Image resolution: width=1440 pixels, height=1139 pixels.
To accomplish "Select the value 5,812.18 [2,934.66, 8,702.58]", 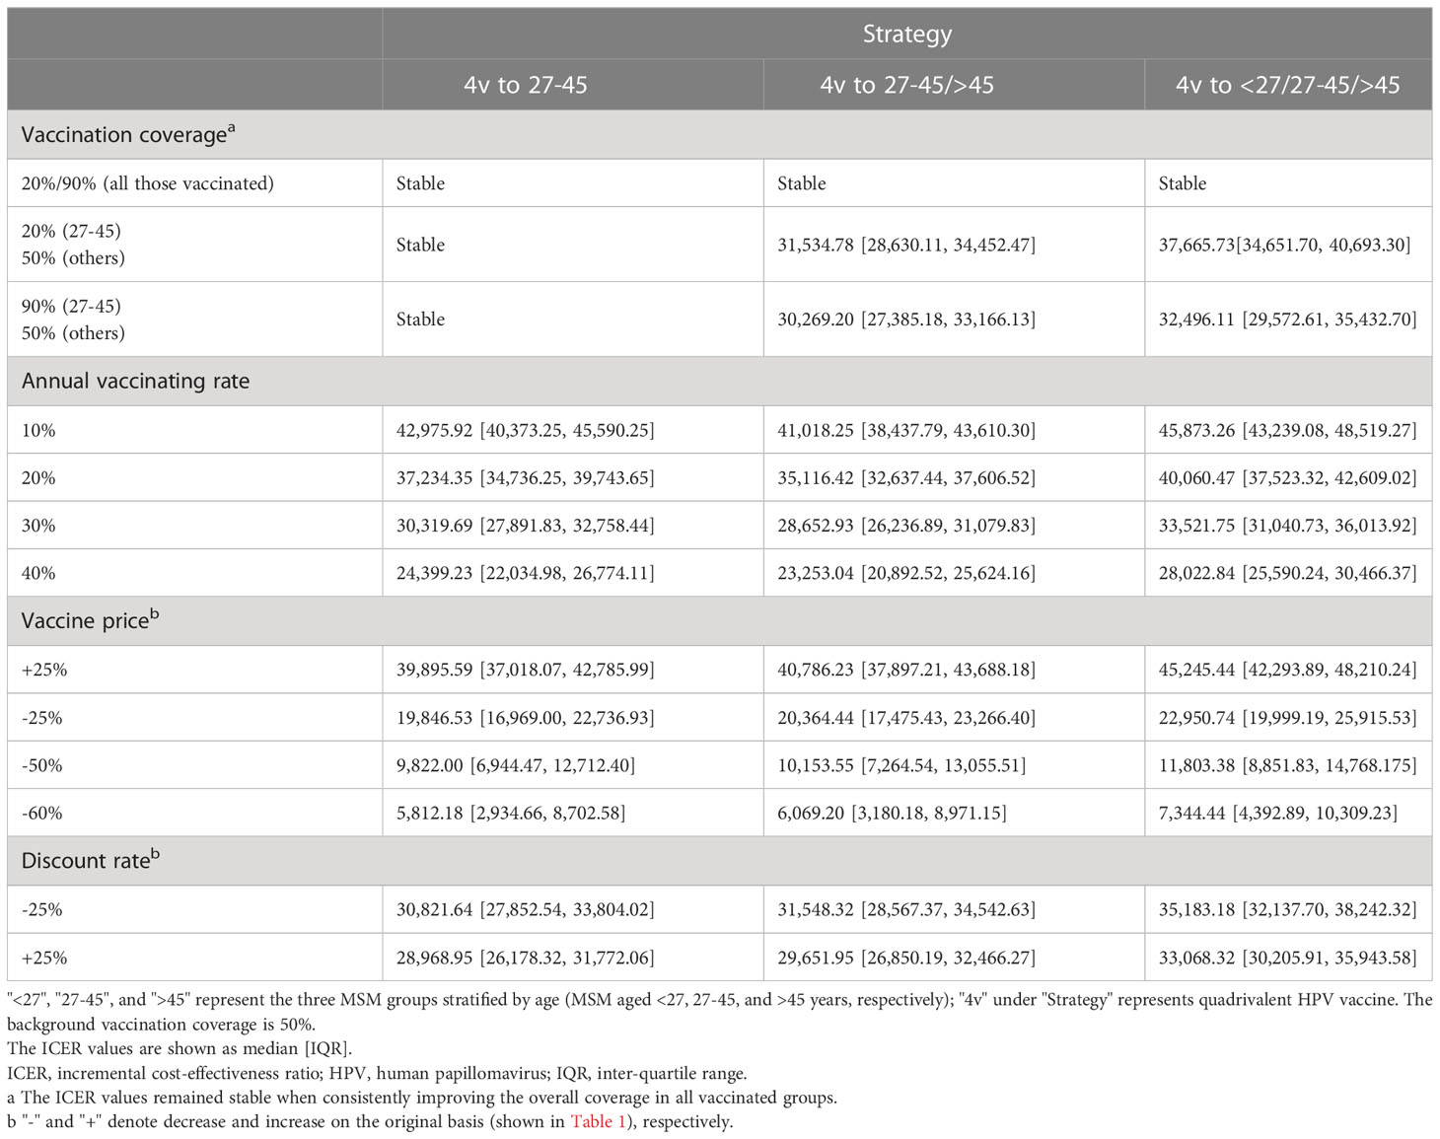I will tap(511, 814).
